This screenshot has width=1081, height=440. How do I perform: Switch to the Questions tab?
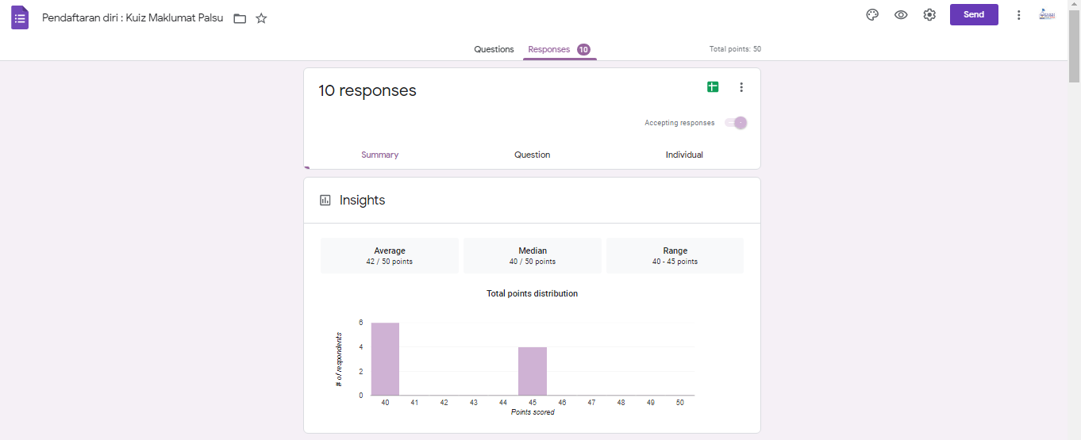click(x=494, y=49)
